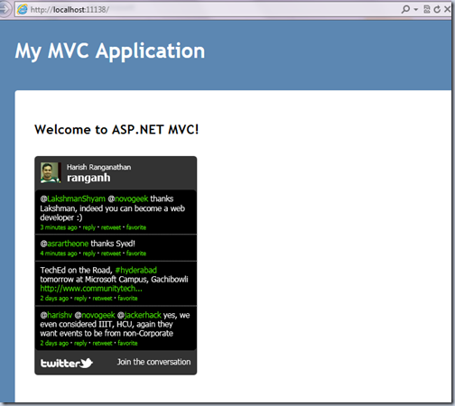Reply to the 3 minutes ago tweet

click(89, 227)
